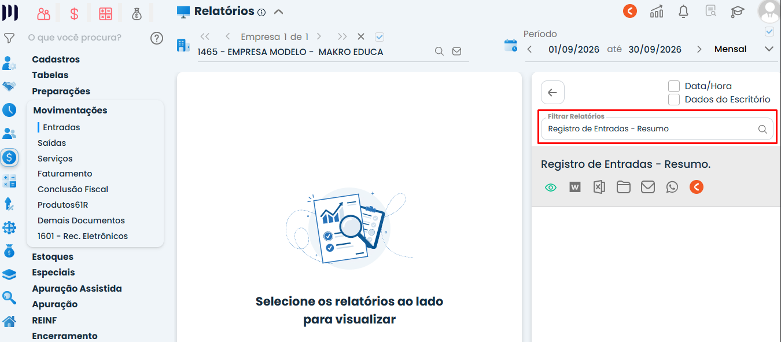Viewport: 781px width, 342px height.
Task: Select Faturamento under Movimentações
Action: [x=65, y=174]
